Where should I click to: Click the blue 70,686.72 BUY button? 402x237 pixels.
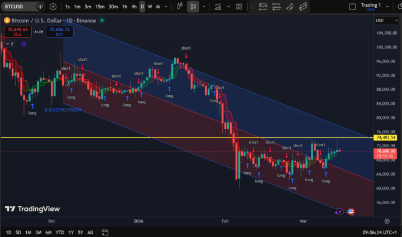tap(60, 31)
